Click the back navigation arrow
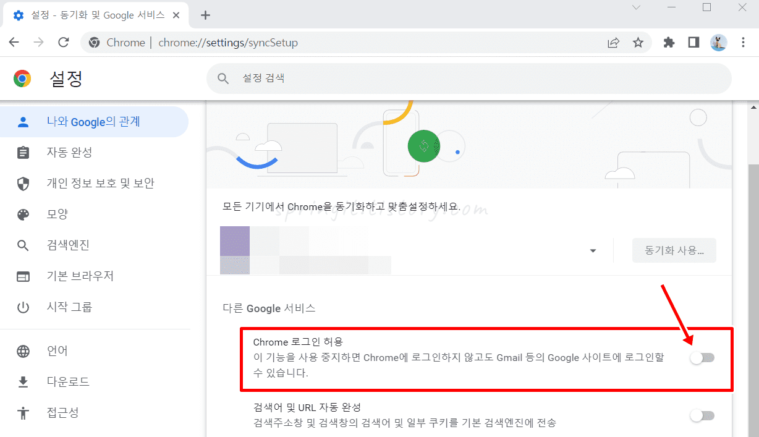The width and height of the screenshot is (759, 437). click(x=14, y=43)
